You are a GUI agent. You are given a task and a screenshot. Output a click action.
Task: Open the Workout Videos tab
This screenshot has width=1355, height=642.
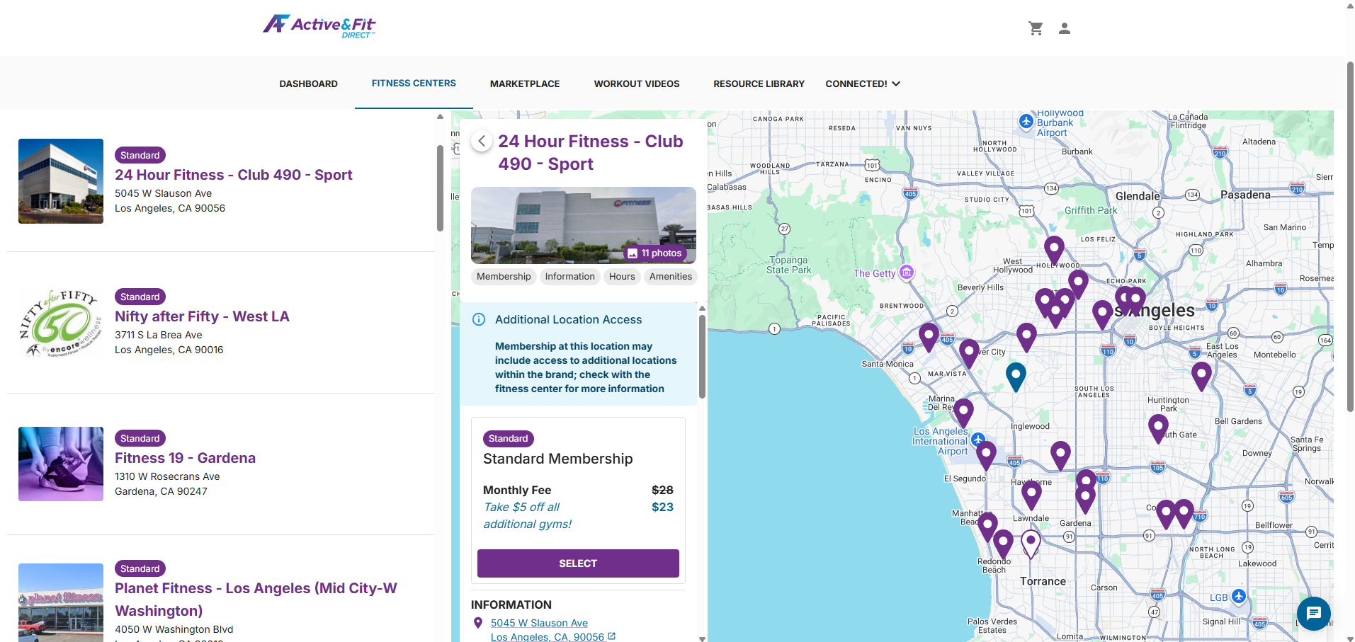pyautogui.click(x=637, y=84)
